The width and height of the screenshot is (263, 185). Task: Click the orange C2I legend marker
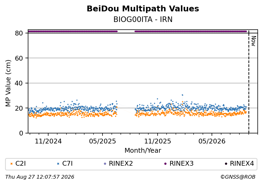coord(11,164)
